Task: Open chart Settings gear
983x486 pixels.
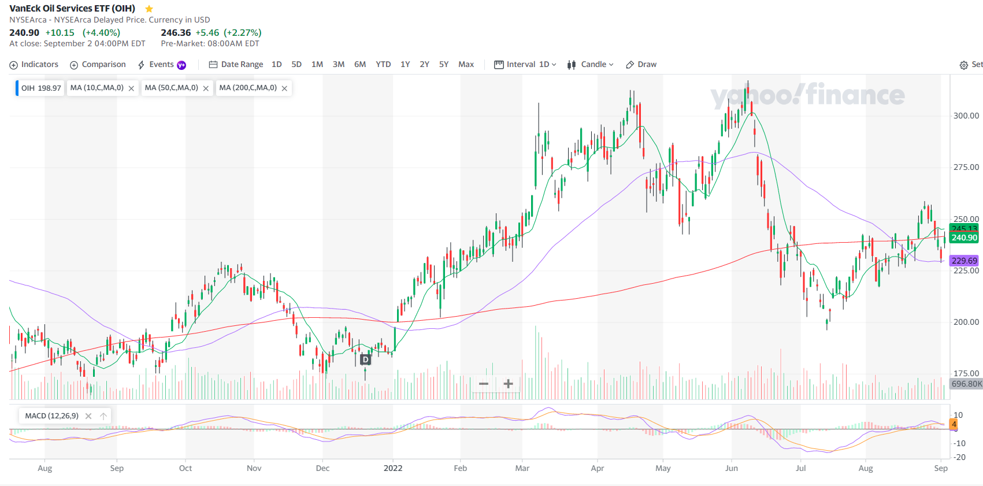Action: tap(963, 65)
